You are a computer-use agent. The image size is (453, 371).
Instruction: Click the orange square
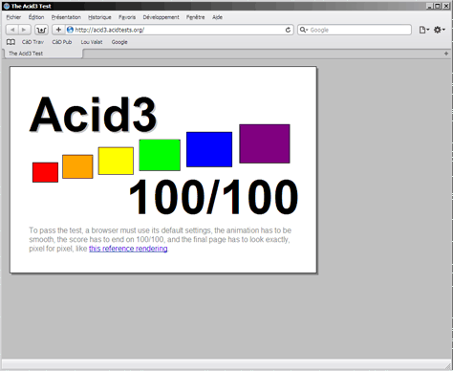point(77,166)
